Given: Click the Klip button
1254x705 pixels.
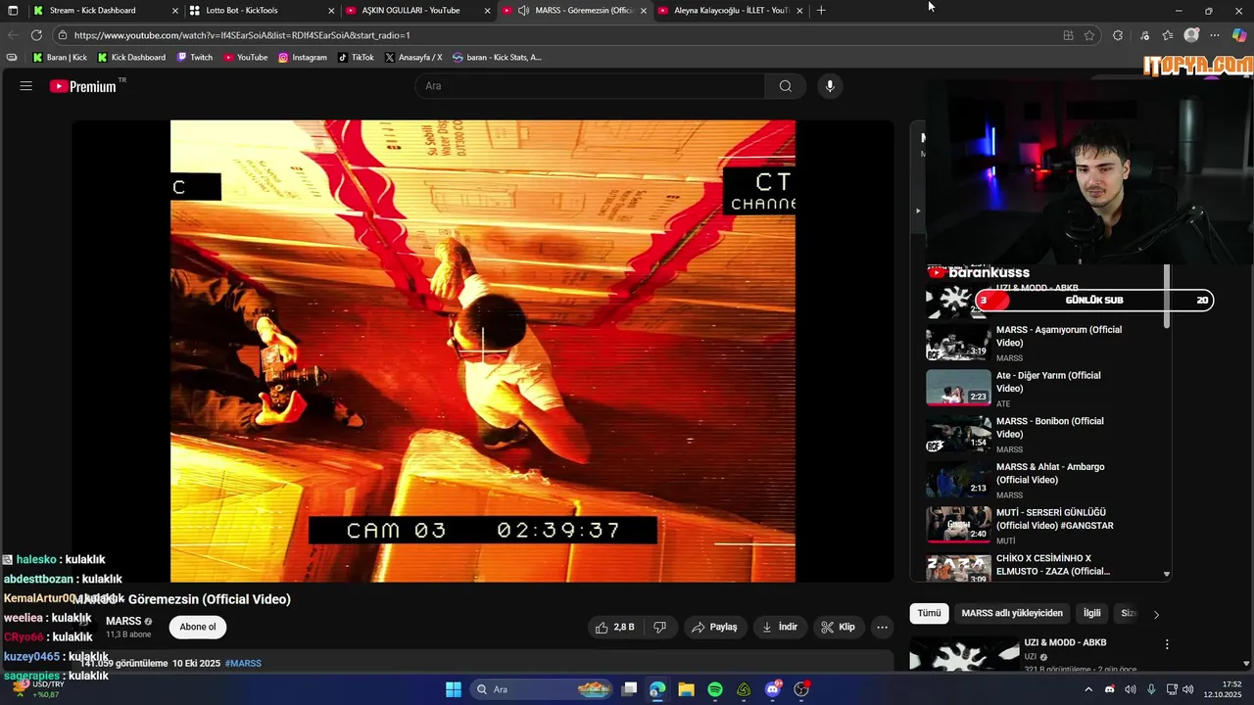Looking at the screenshot, I should pos(838,627).
